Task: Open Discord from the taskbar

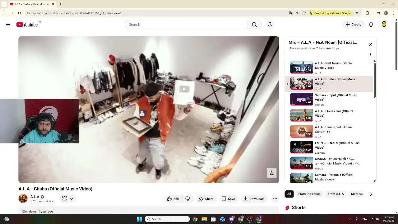Action: pos(232,219)
